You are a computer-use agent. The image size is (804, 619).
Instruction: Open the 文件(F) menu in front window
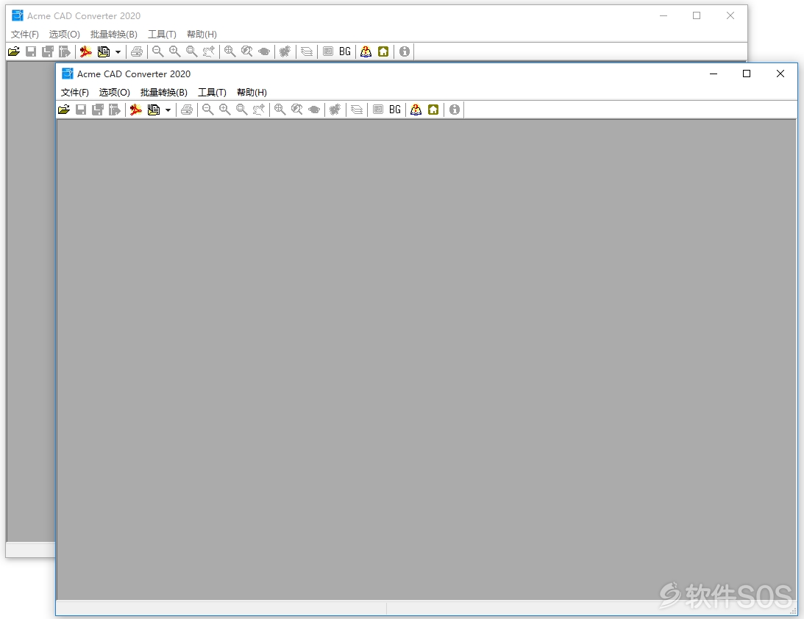(75, 92)
